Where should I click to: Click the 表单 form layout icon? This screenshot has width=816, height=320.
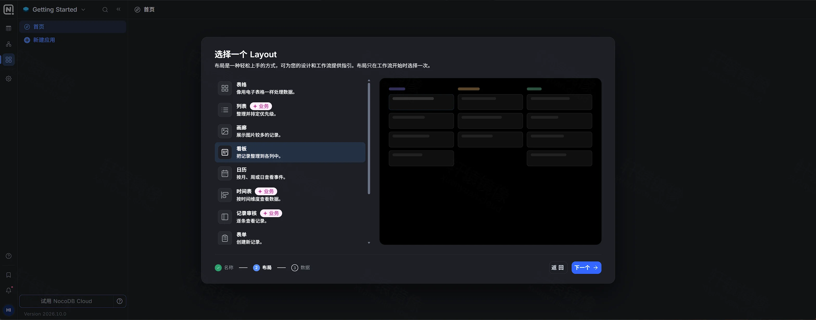coord(225,238)
